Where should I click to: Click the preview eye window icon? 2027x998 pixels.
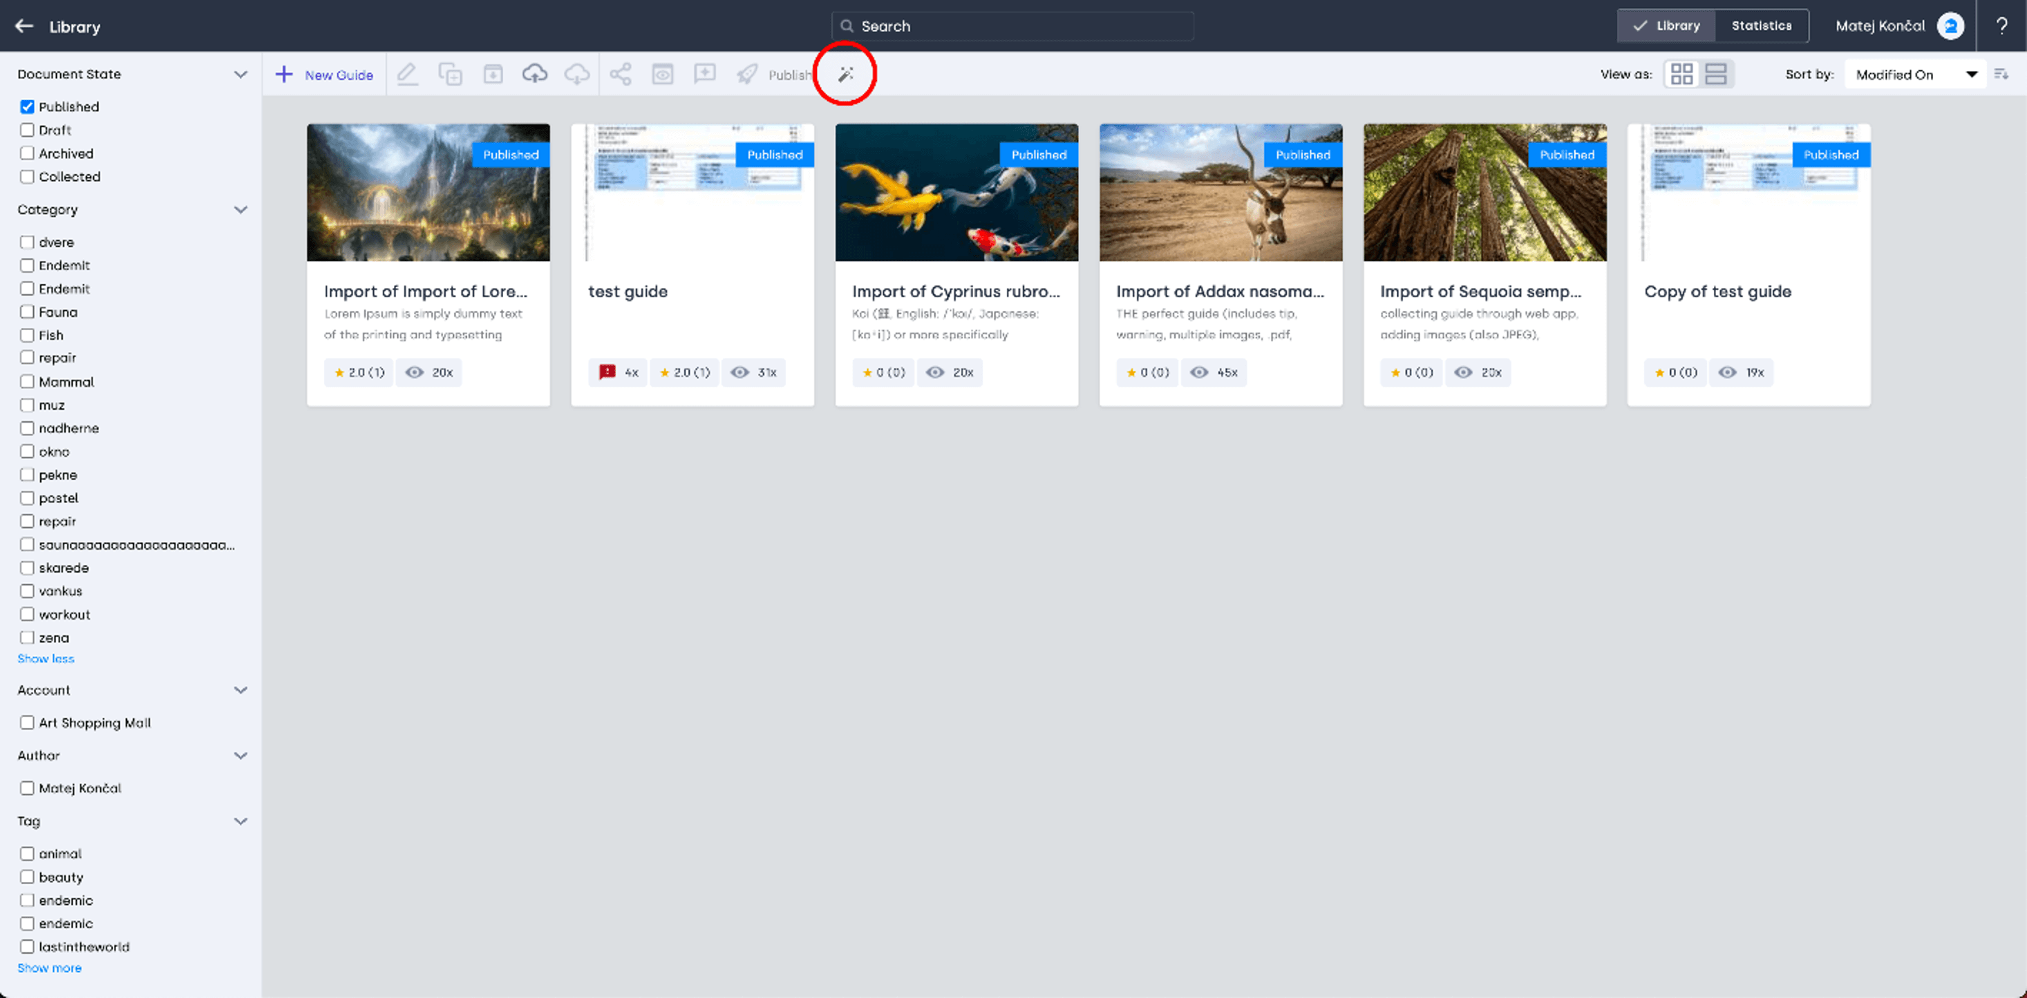click(663, 75)
